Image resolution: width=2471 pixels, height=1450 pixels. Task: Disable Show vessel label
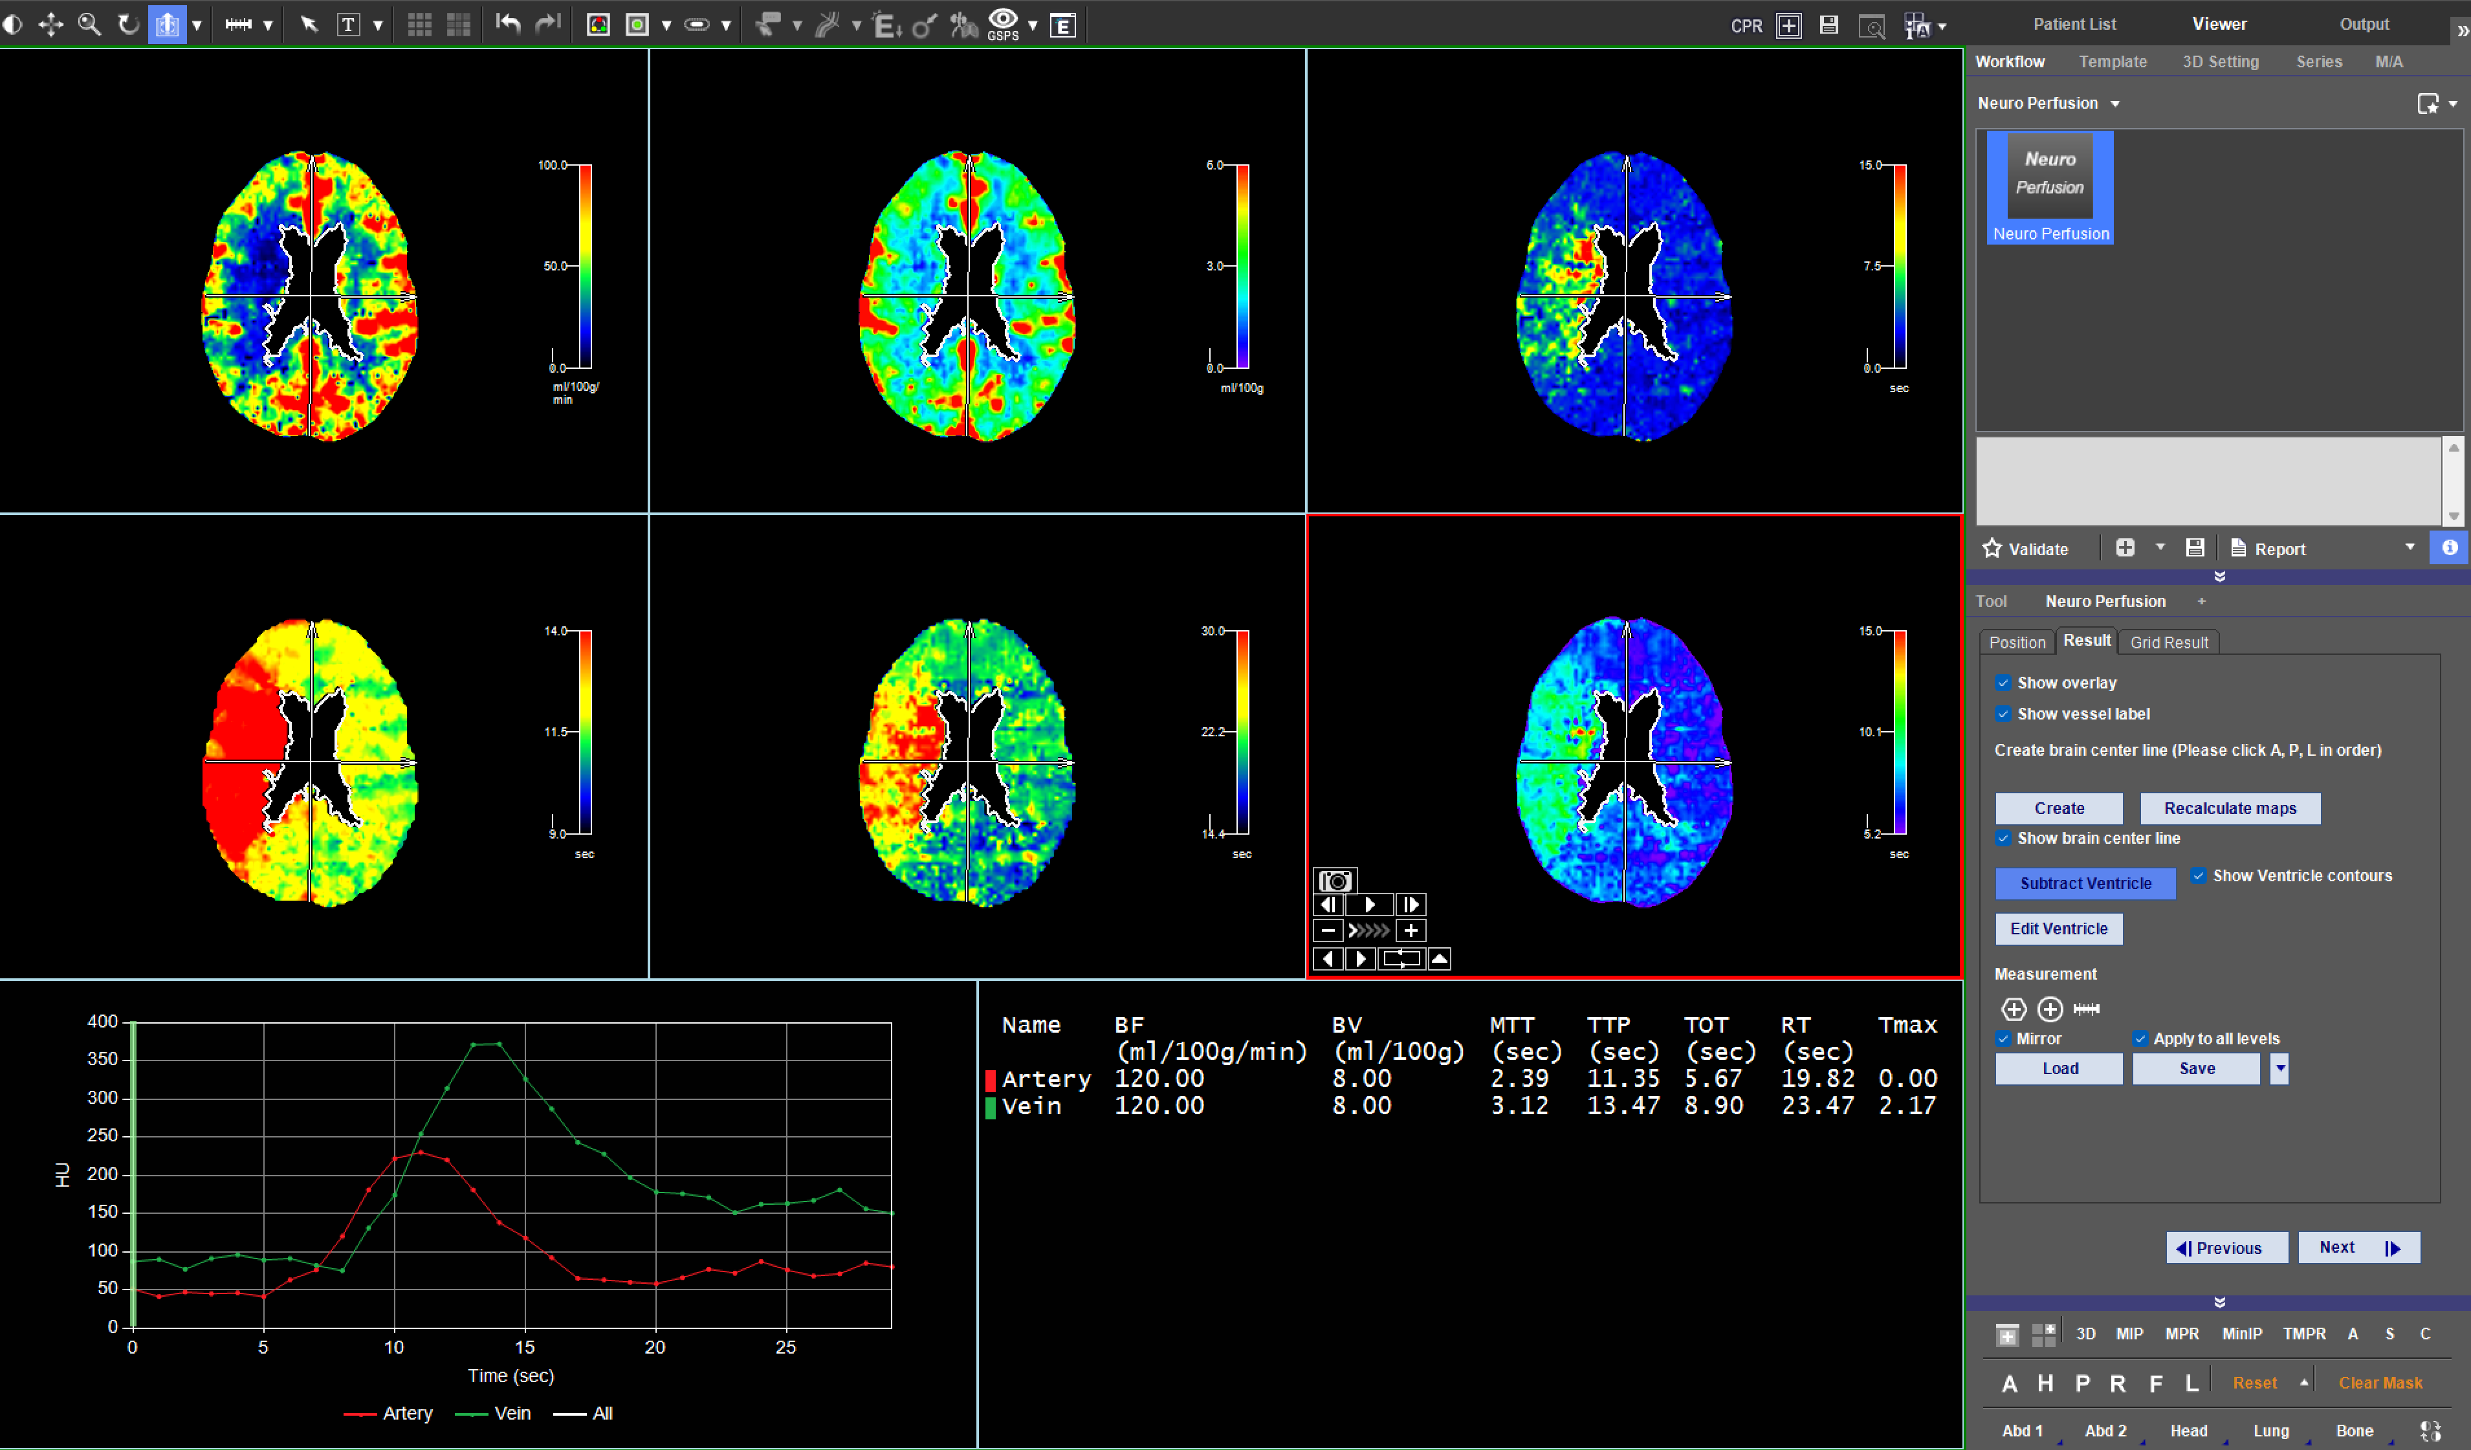2004,714
